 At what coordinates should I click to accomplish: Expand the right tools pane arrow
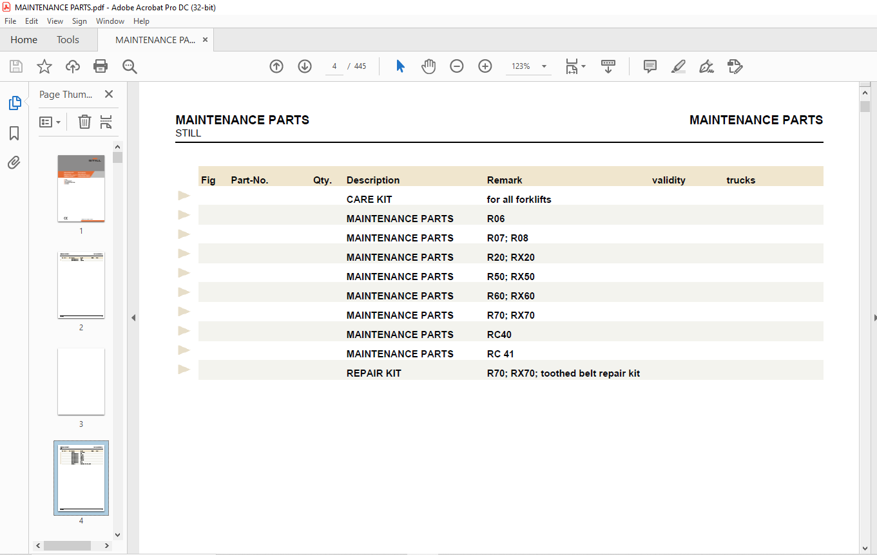874,318
